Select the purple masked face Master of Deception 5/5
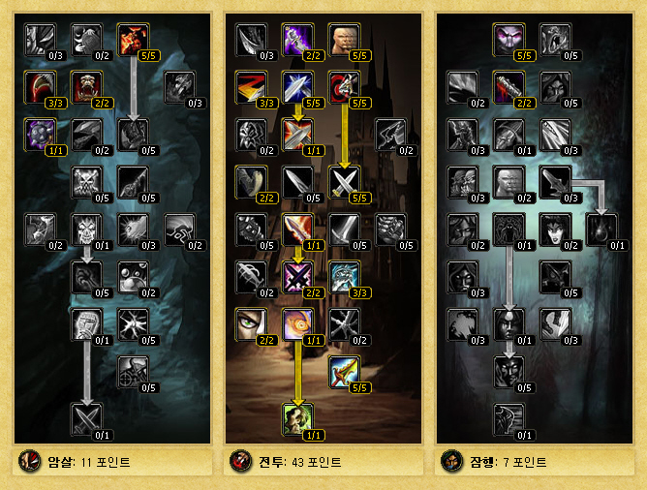This screenshot has width=647, height=490. (509, 40)
